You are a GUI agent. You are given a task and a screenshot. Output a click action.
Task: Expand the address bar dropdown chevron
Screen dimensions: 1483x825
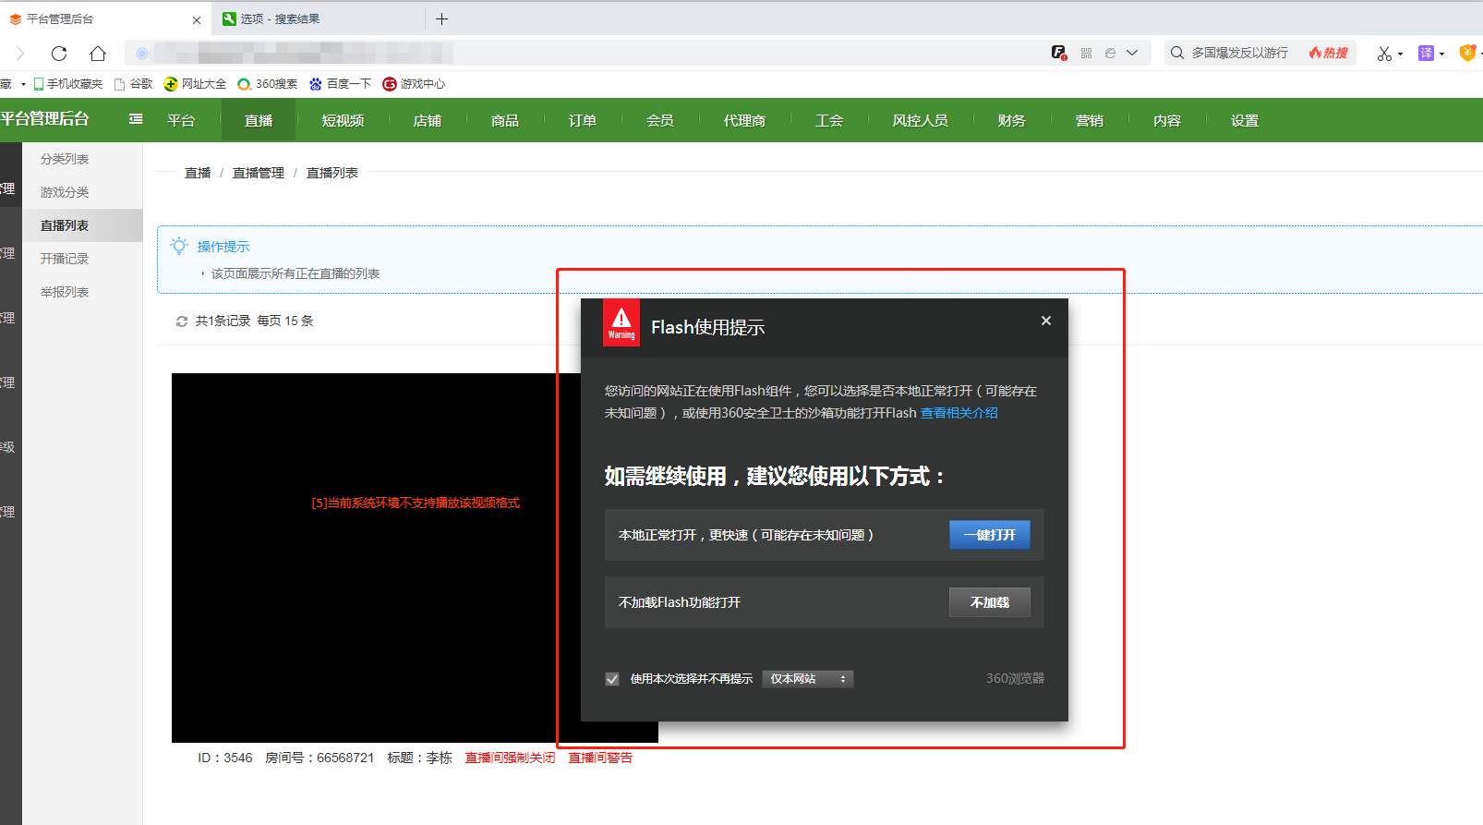(1132, 53)
